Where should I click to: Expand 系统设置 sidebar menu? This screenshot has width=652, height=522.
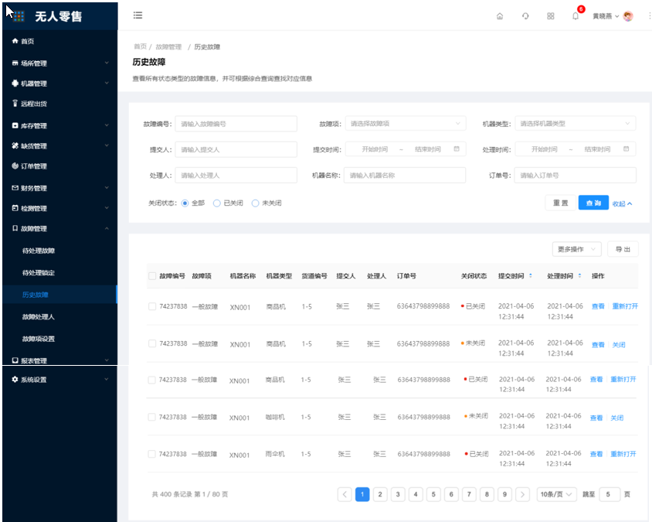(60, 379)
